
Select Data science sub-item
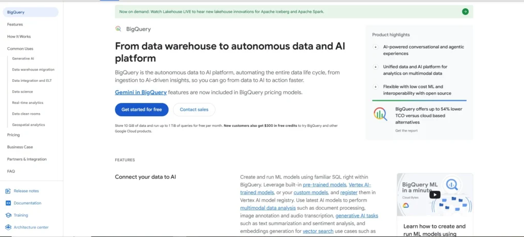(23, 92)
